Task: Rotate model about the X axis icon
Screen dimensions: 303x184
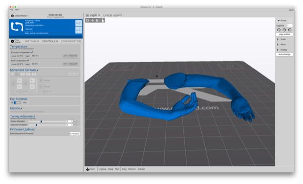Action: [279, 30]
